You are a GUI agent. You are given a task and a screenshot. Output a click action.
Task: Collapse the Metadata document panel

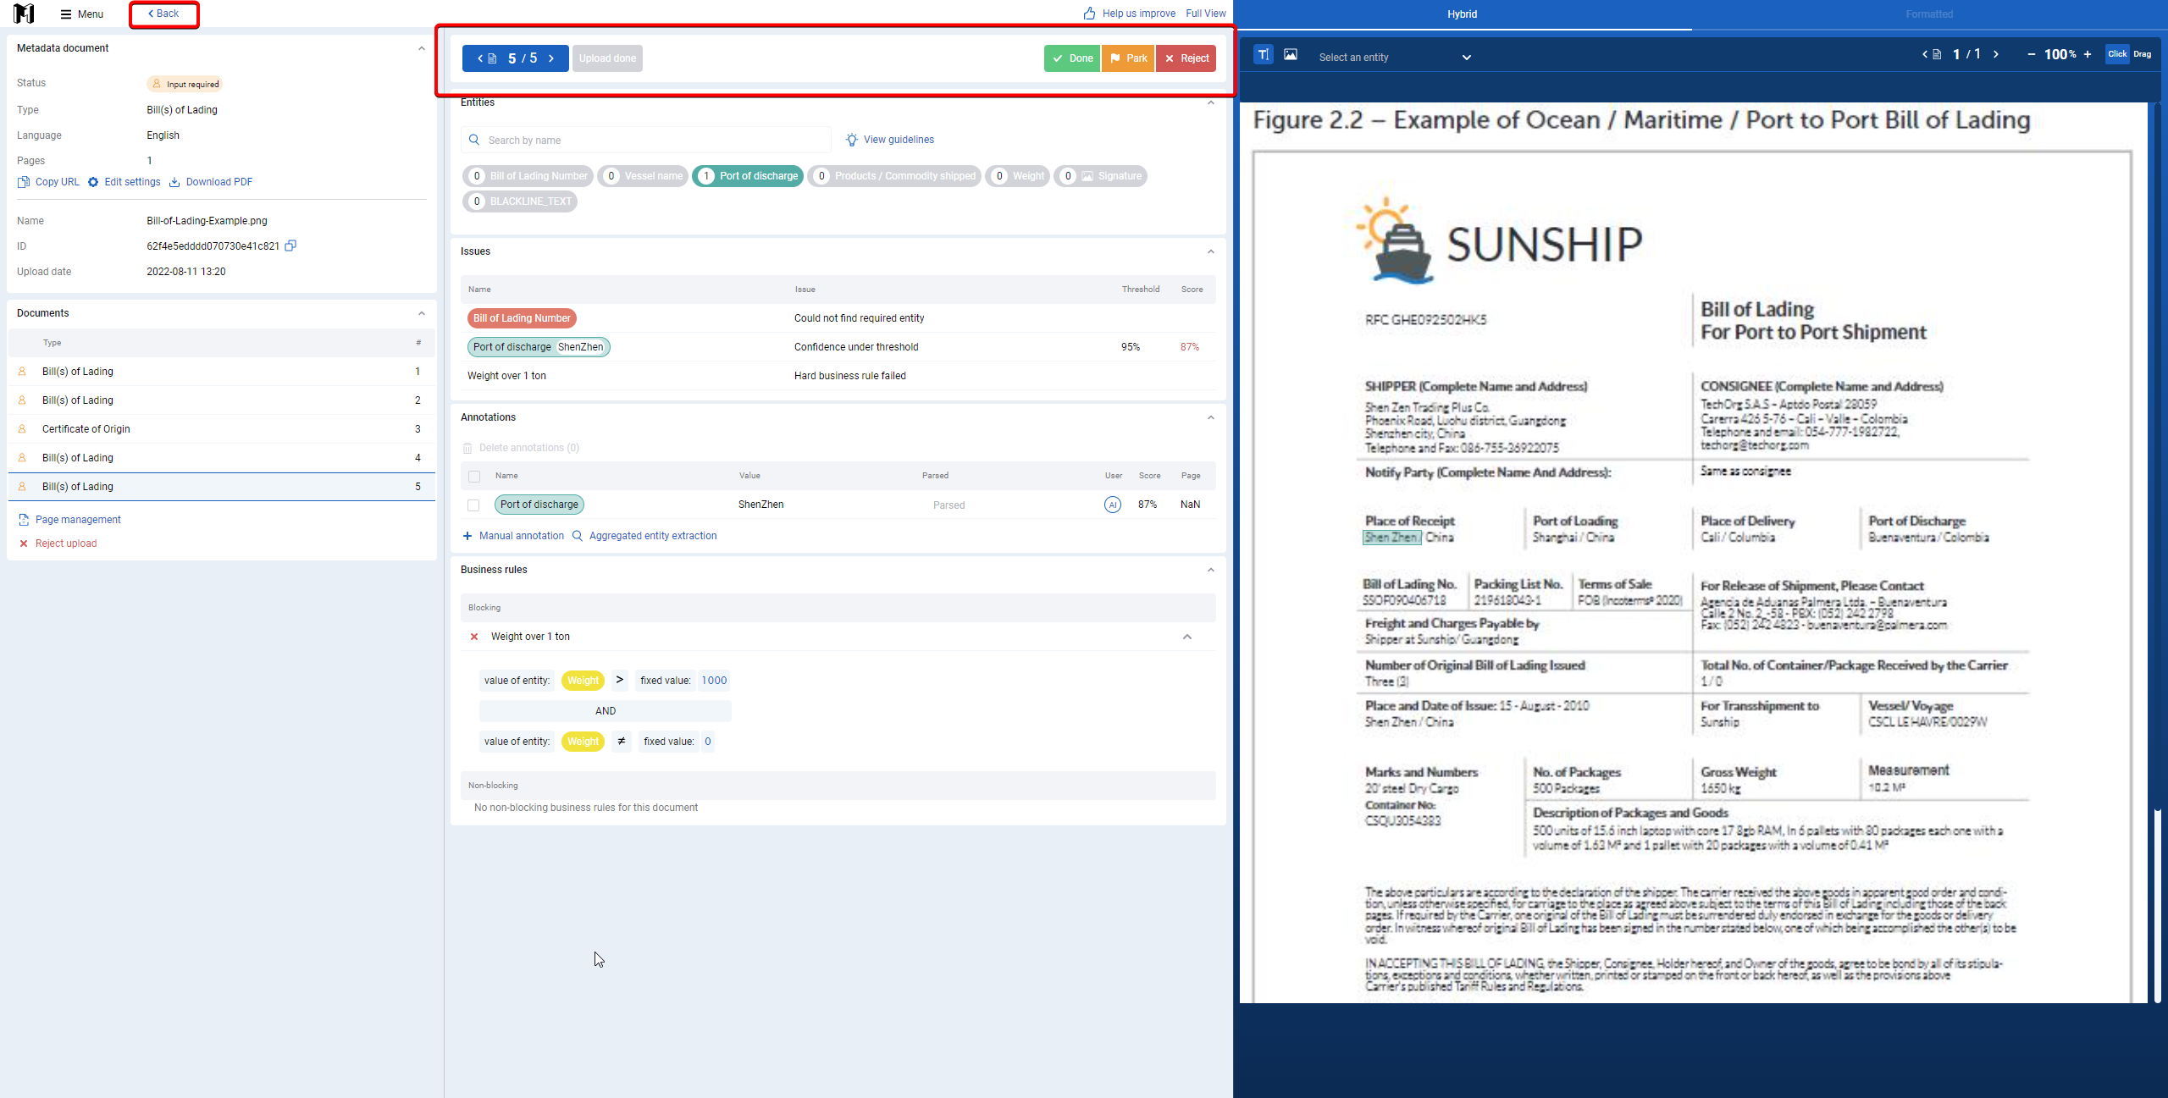422,48
